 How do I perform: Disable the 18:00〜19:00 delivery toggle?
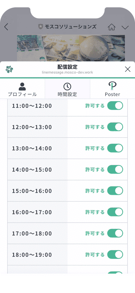[115, 255]
